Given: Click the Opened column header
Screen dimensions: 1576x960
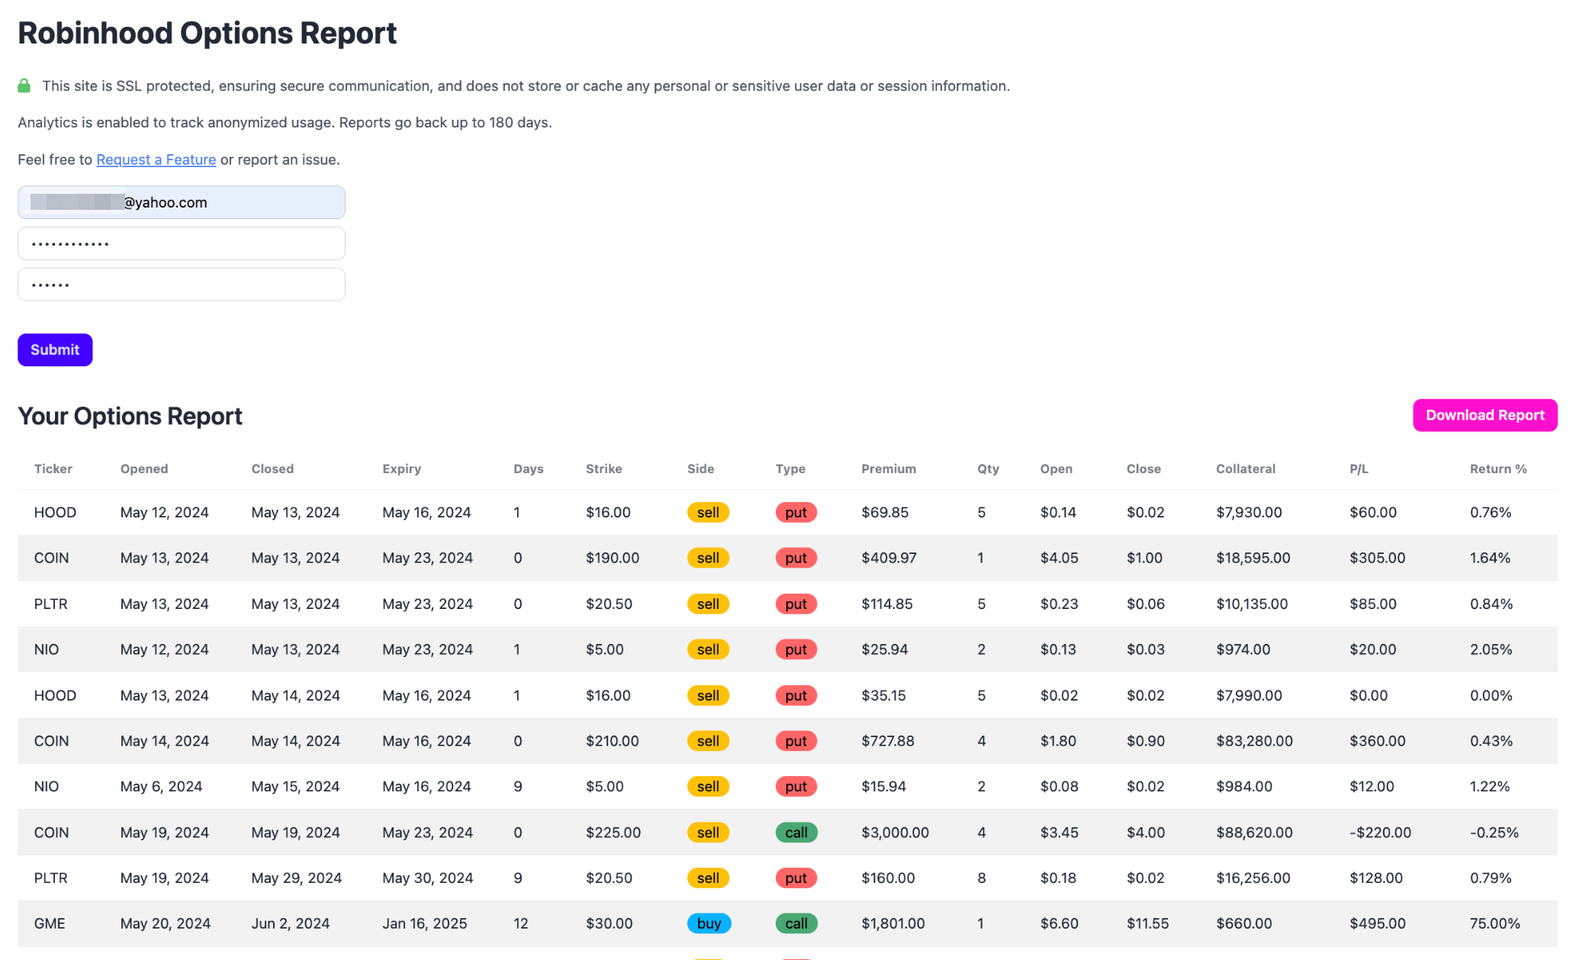Looking at the screenshot, I should [x=144, y=469].
